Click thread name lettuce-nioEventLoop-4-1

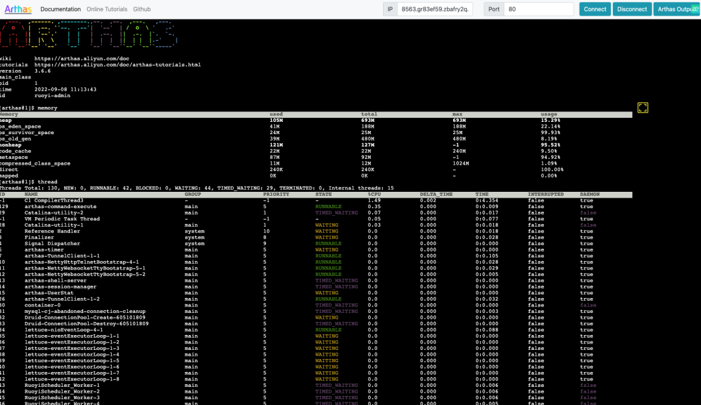(x=64, y=330)
